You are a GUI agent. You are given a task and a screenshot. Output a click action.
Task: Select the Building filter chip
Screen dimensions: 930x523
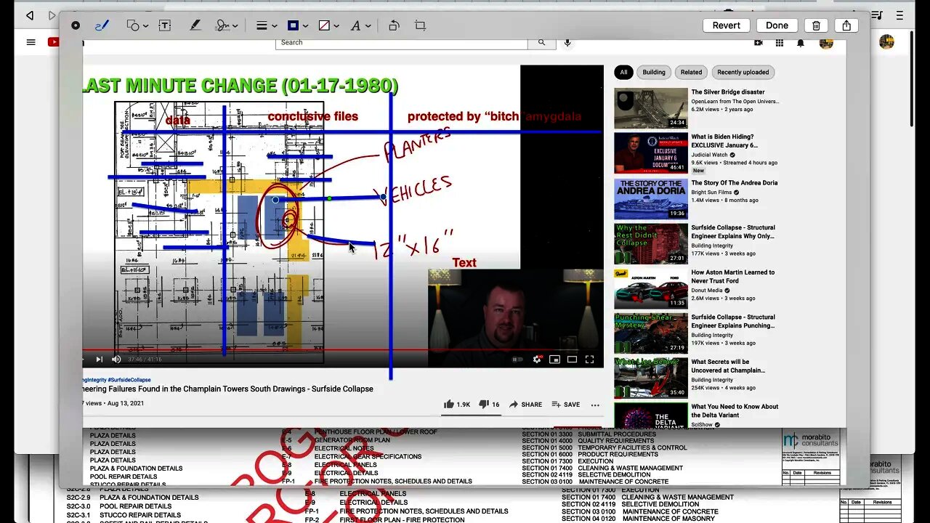tap(654, 72)
